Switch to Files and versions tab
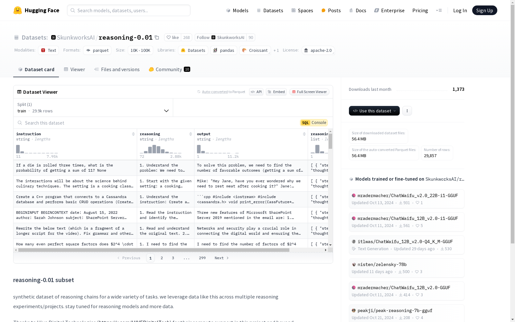The height and width of the screenshot is (322, 515). pos(117,69)
